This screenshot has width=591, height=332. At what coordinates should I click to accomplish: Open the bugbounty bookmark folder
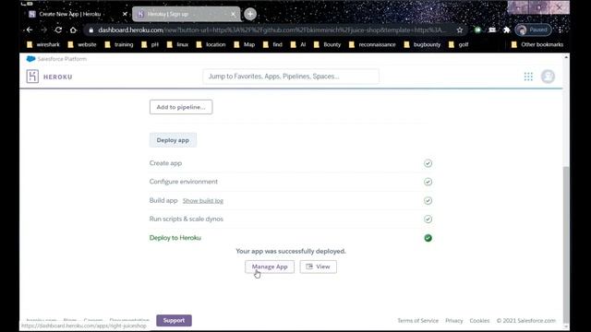click(x=422, y=44)
